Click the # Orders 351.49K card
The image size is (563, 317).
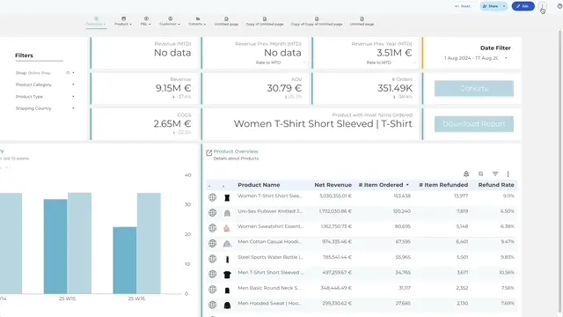pyautogui.click(x=366, y=88)
